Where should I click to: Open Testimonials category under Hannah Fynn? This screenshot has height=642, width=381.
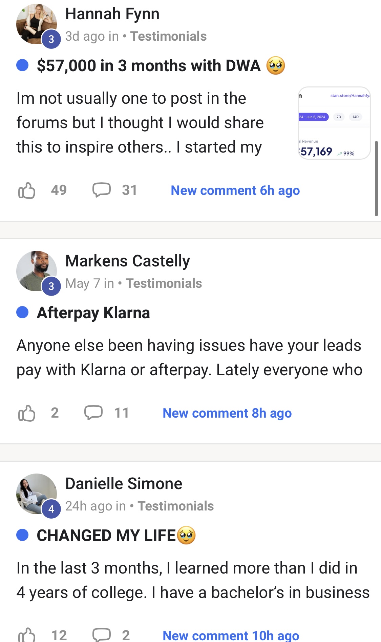click(168, 36)
